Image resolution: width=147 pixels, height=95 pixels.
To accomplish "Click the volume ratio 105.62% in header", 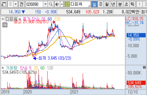I will tap(92, 12).
